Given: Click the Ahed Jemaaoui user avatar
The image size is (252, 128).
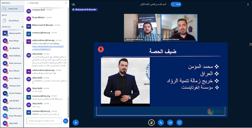Looking at the screenshot, I should (5, 63).
